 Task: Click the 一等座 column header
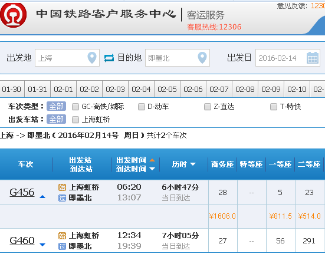coord(280,164)
